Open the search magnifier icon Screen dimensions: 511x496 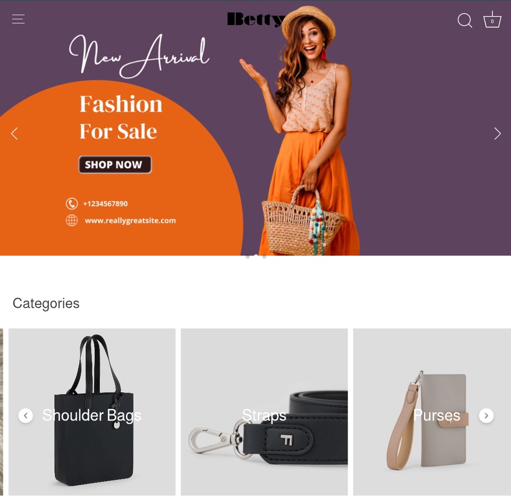464,20
